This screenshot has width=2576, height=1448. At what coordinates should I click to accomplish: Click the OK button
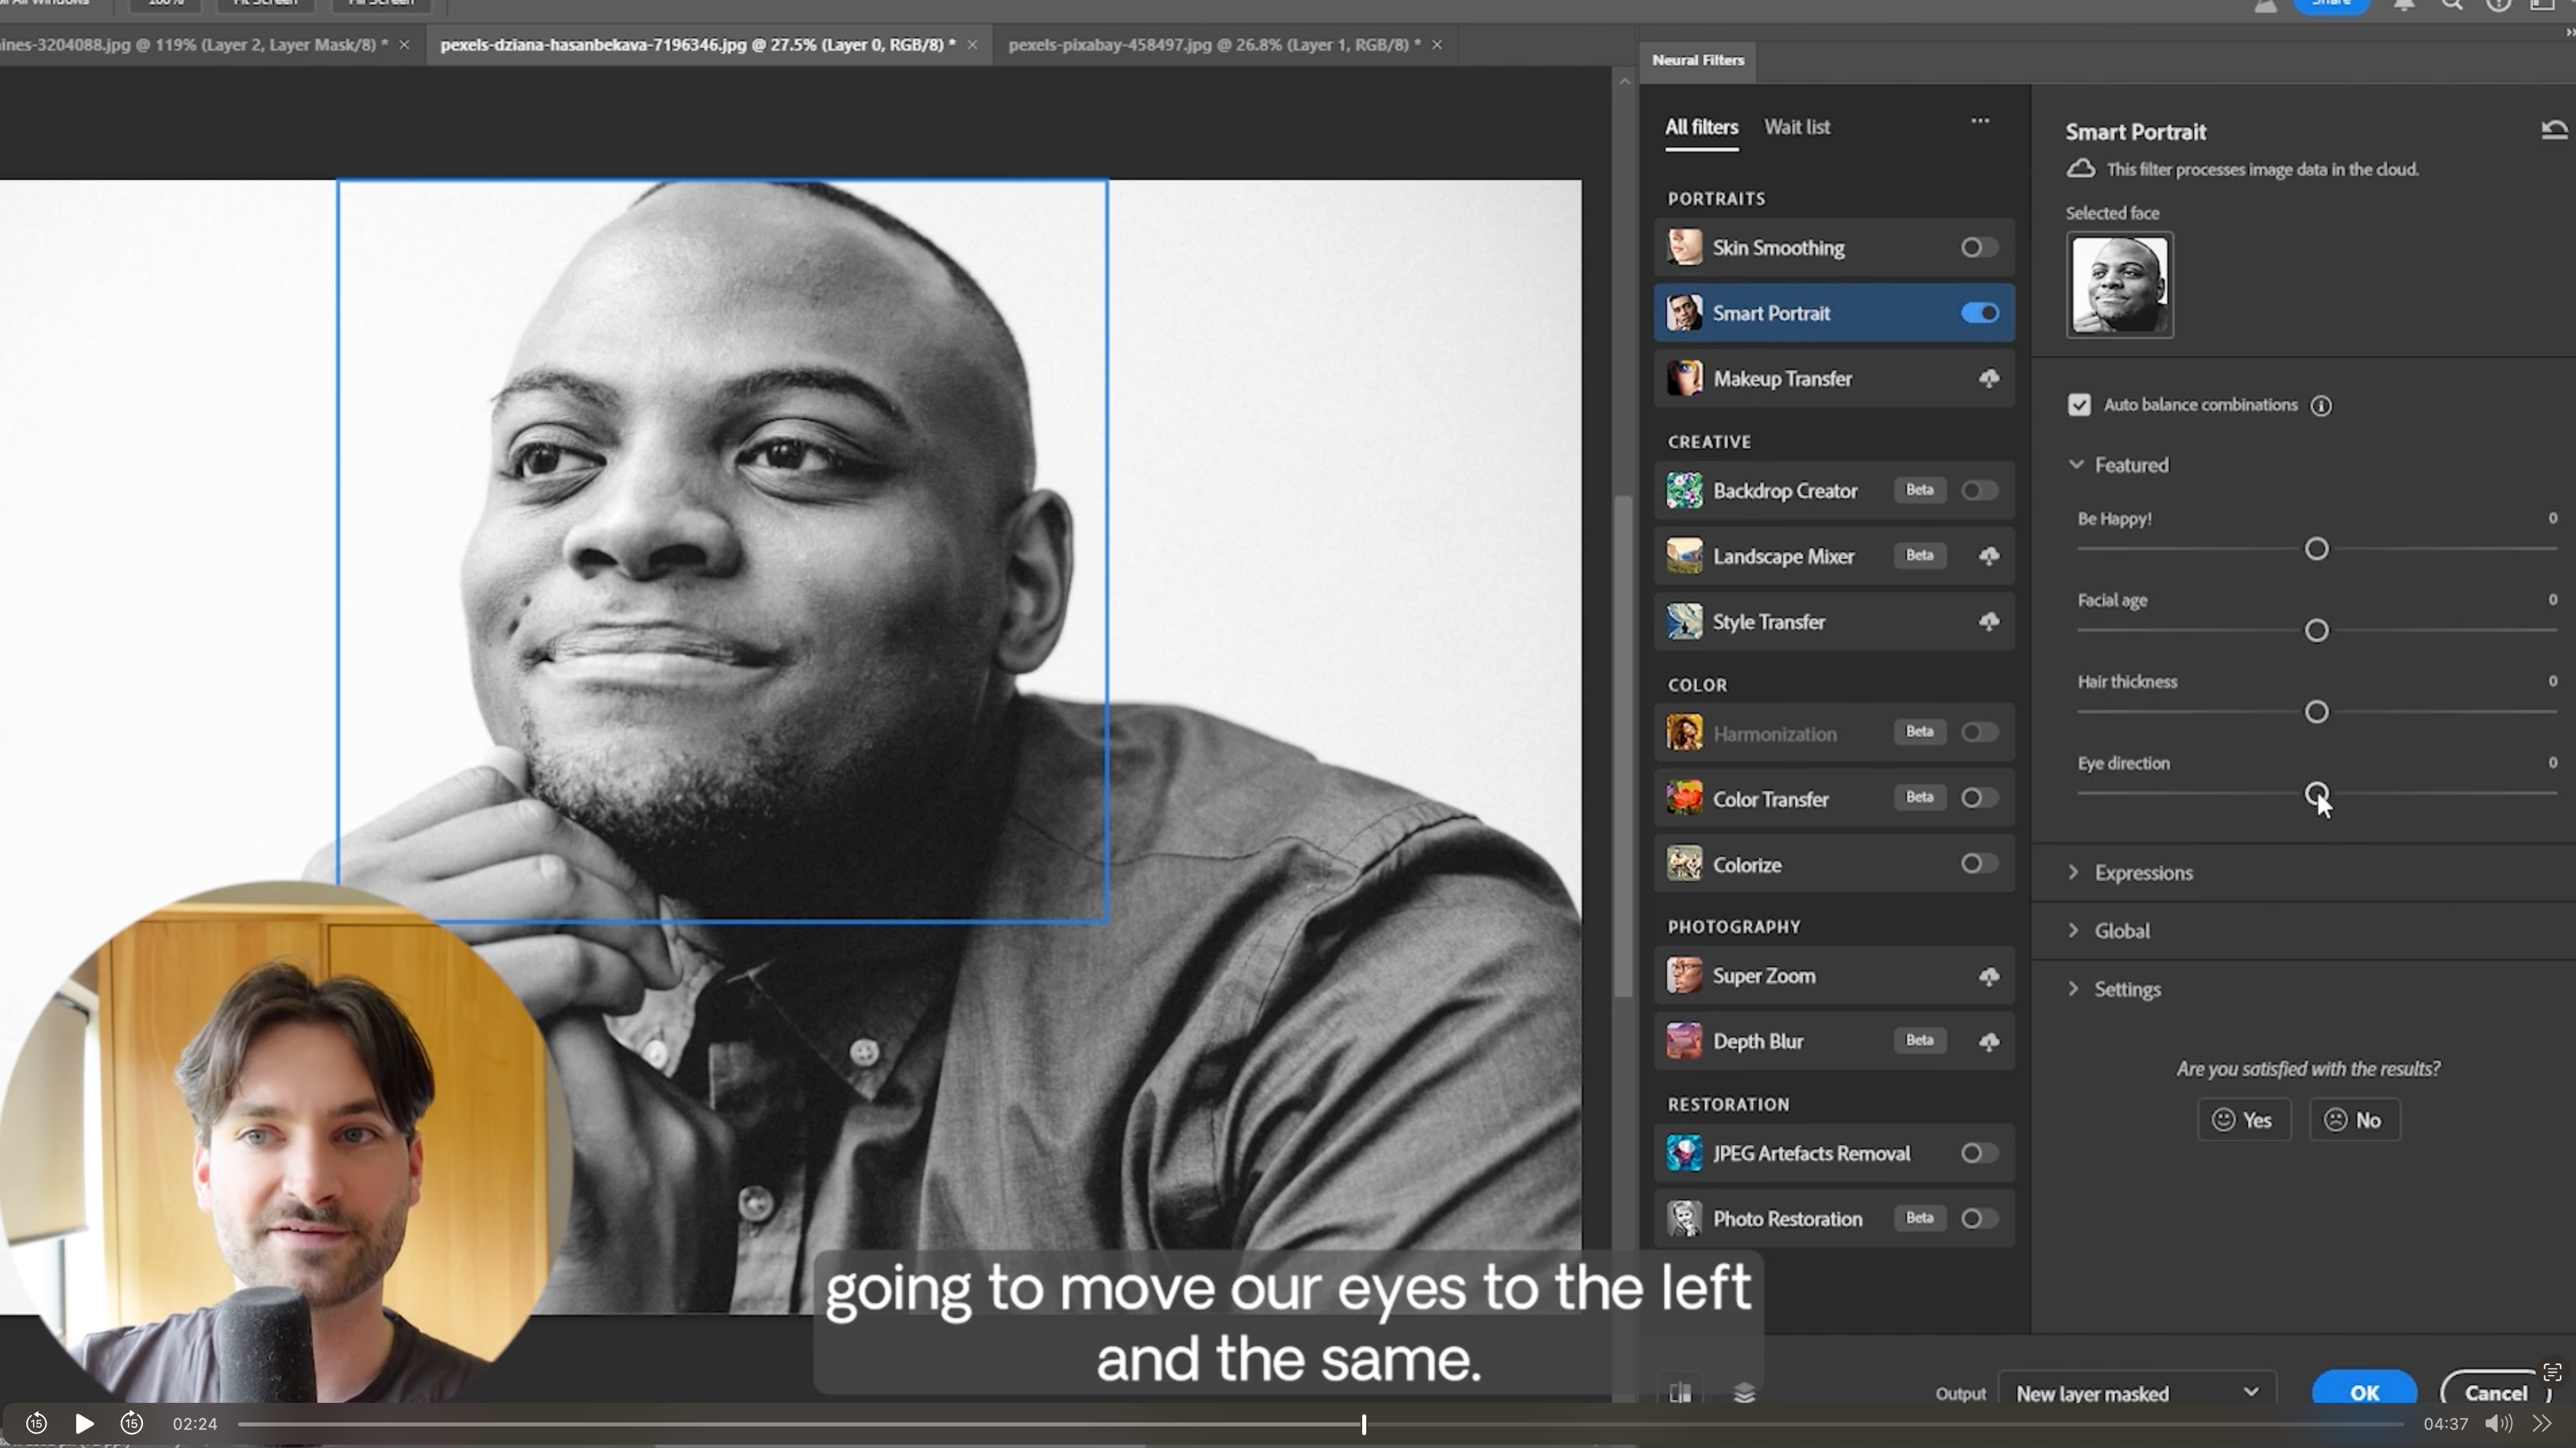click(2364, 1392)
